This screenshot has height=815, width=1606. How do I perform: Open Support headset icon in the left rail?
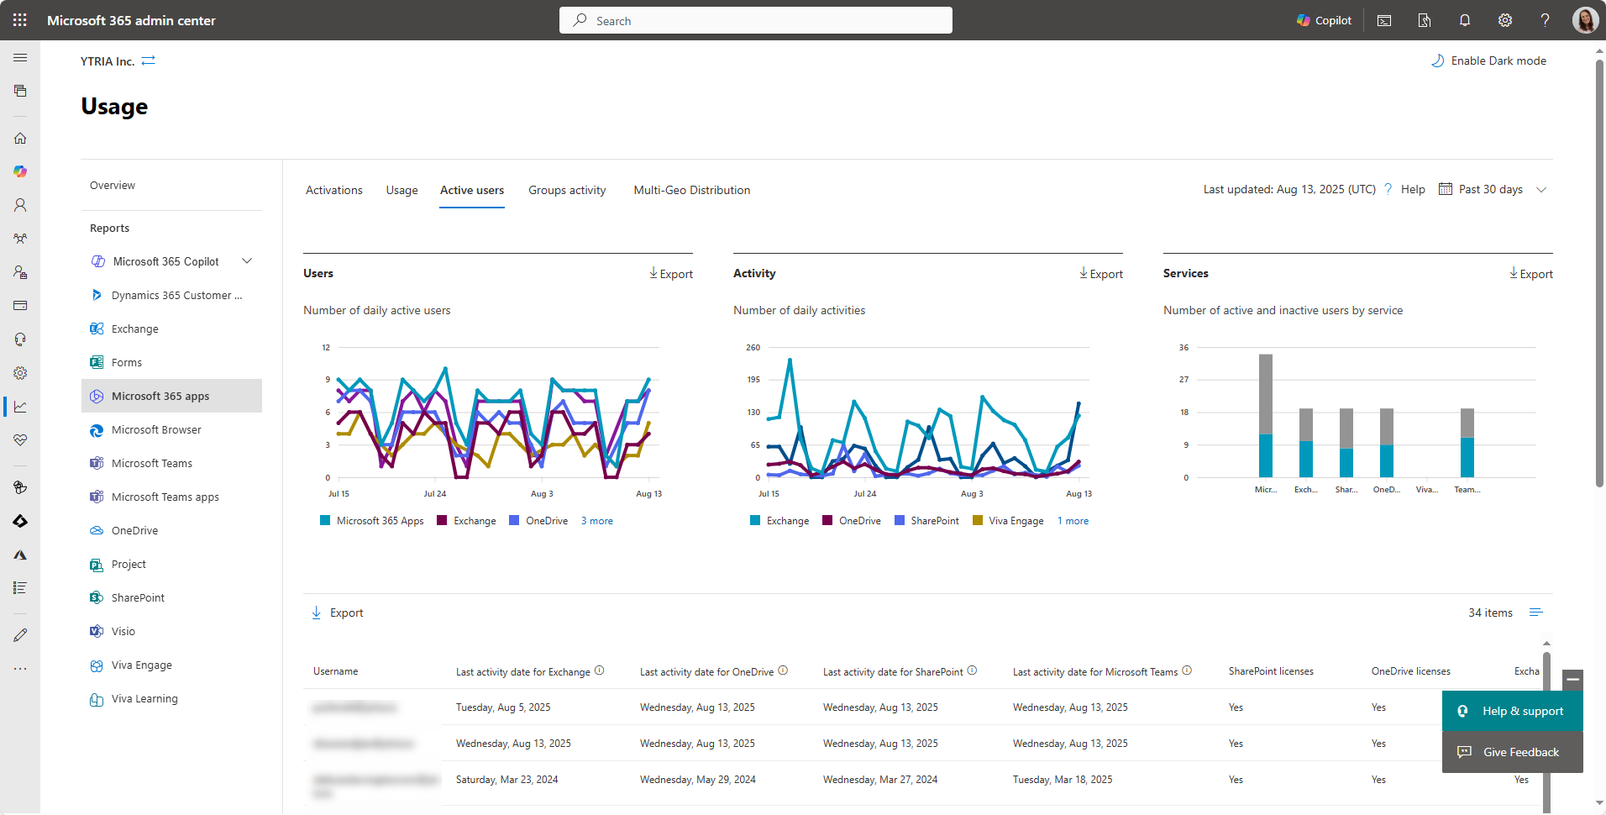coord(20,339)
